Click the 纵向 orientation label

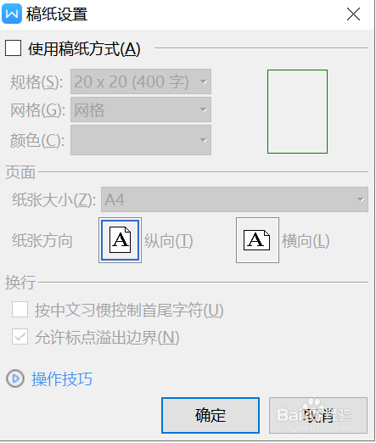(169, 241)
